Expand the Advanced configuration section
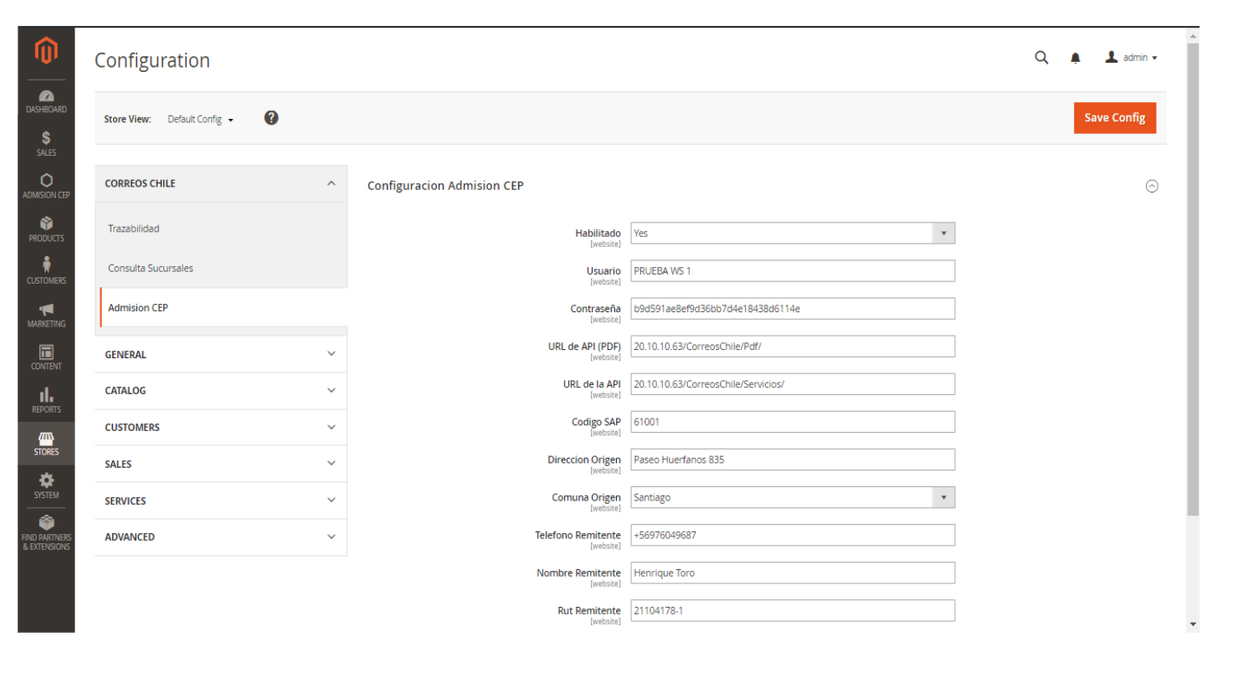1238x683 pixels. 221,537
